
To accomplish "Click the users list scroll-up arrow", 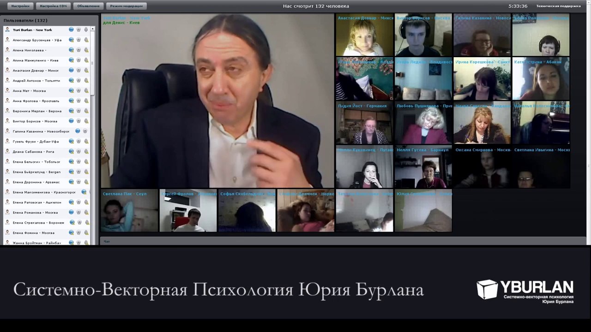I will 92,29.
